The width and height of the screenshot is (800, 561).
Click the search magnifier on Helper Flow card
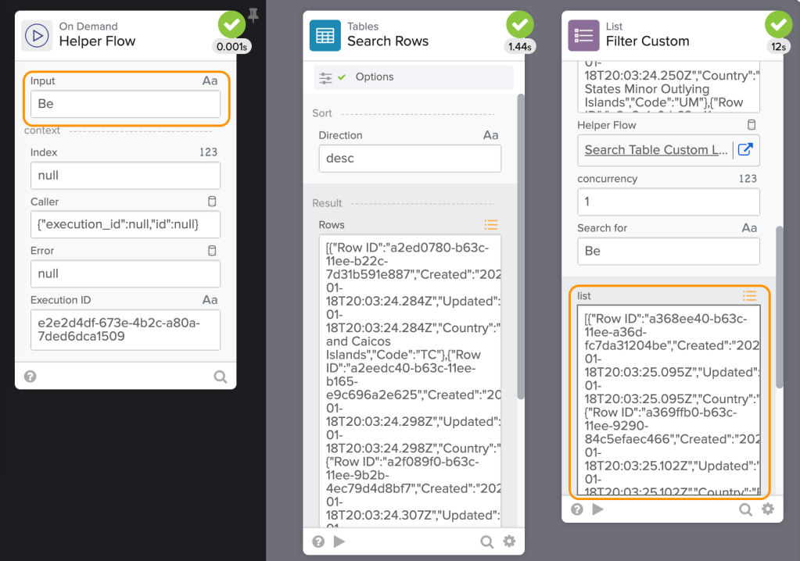221,377
